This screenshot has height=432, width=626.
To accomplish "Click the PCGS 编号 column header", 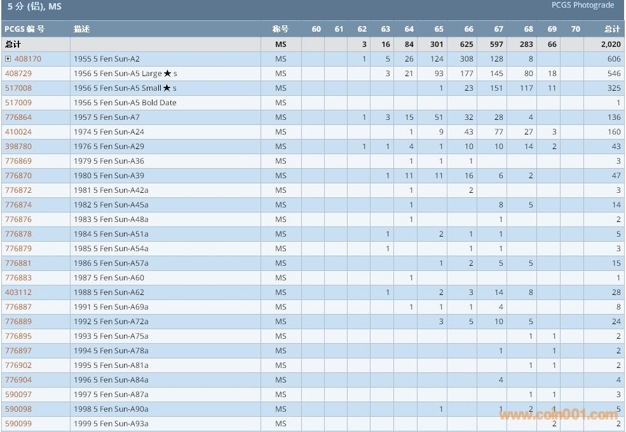I will 25,29.
